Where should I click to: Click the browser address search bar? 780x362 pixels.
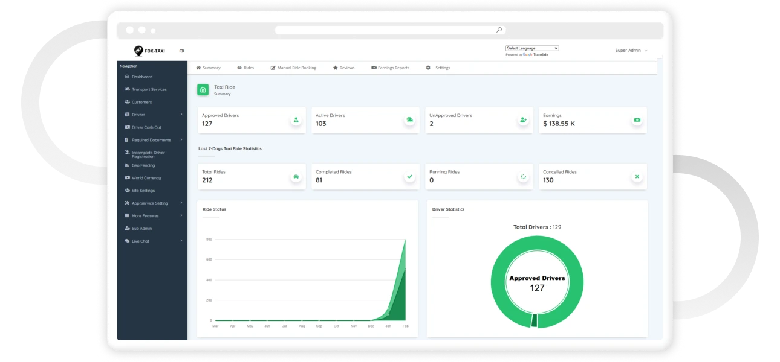(390, 30)
